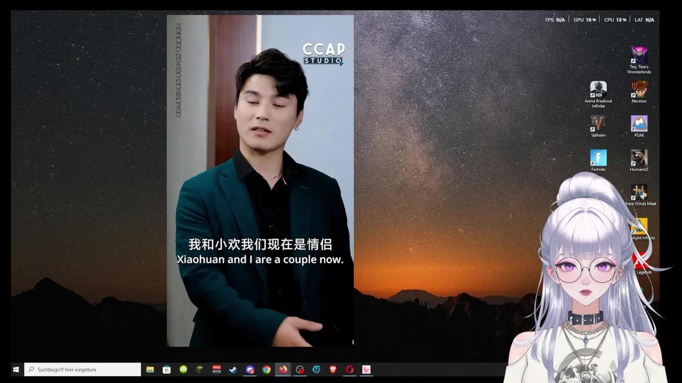The width and height of the screenshot is (682, 383).
Task: Open the Voicemeeter taskbar icon
Action: [216, 370]
